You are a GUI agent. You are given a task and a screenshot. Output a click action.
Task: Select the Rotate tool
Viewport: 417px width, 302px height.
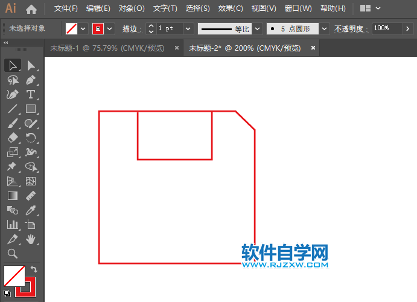click(x=31, y=138)
